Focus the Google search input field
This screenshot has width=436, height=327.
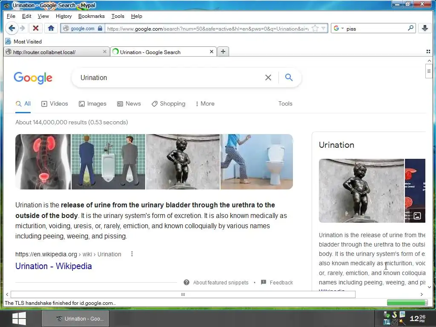[x=169, y=77]
